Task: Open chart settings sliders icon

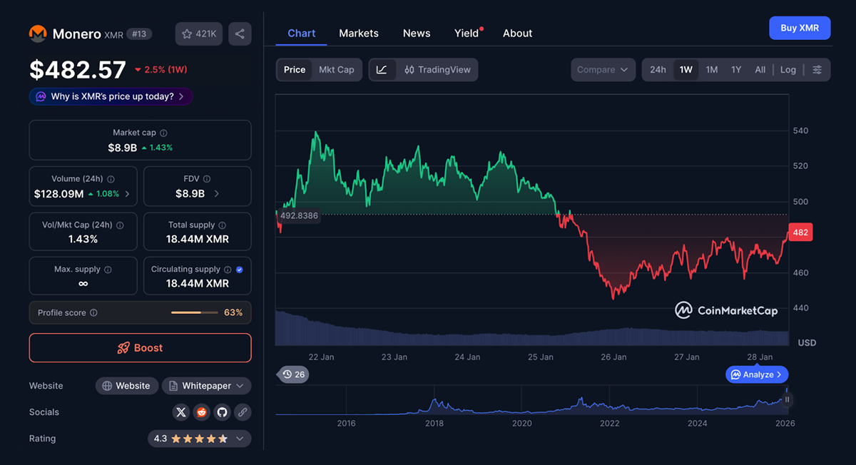Action: click(817, 70)
